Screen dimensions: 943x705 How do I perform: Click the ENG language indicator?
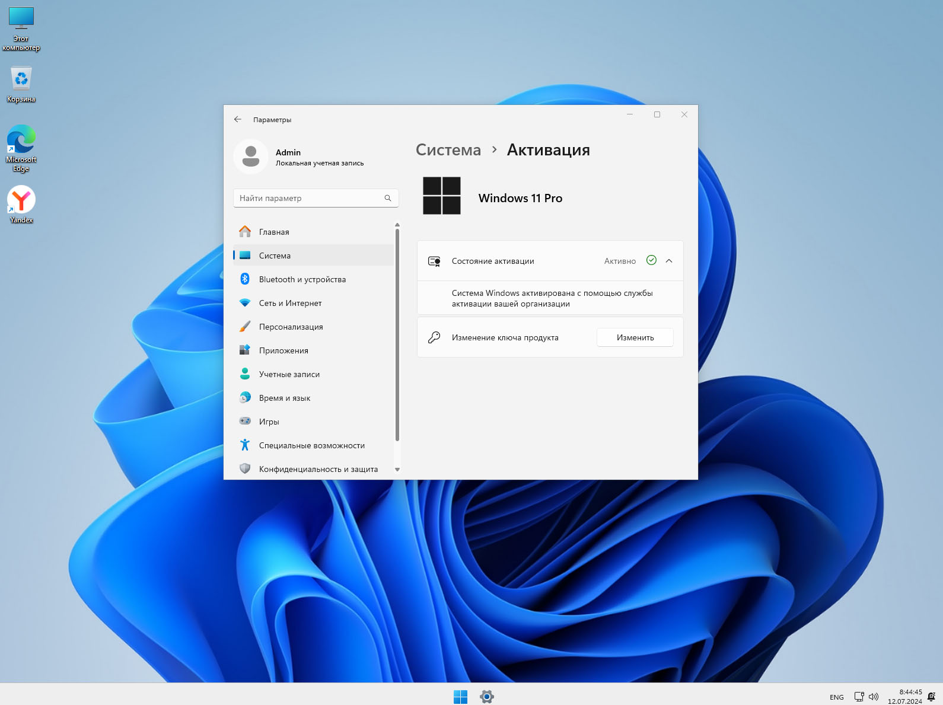click(x=837, y=697)
